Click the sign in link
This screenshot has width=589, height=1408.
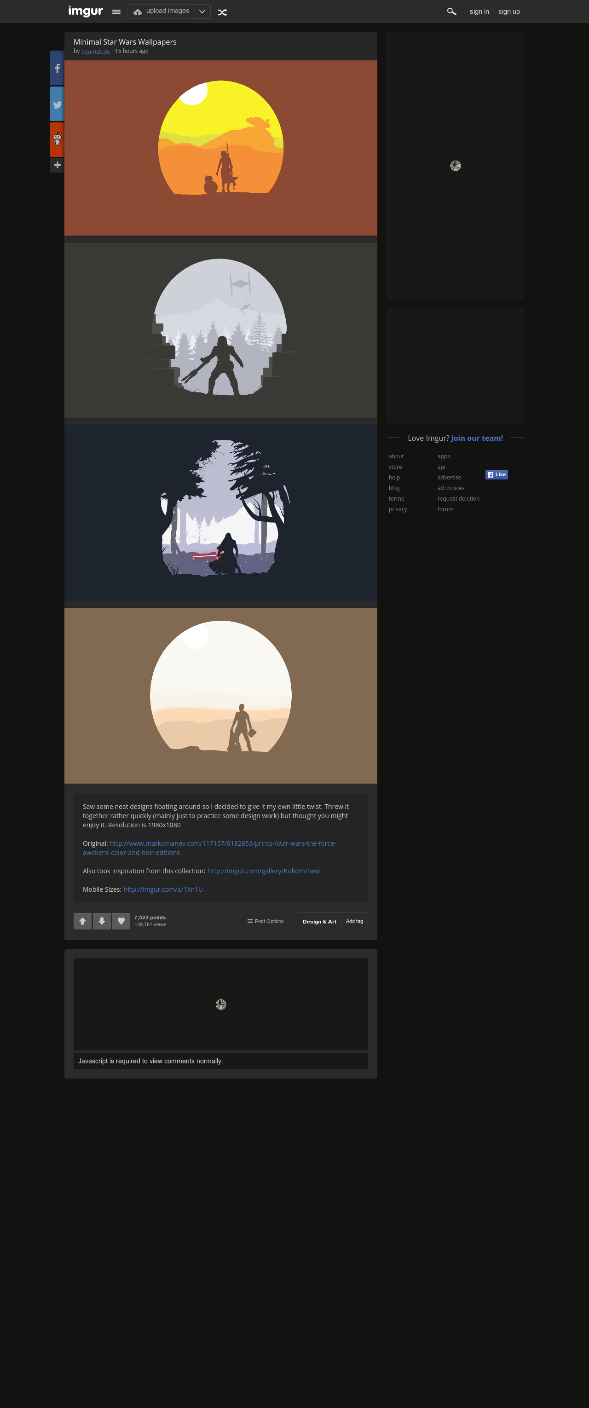click(x=479, y=12)
